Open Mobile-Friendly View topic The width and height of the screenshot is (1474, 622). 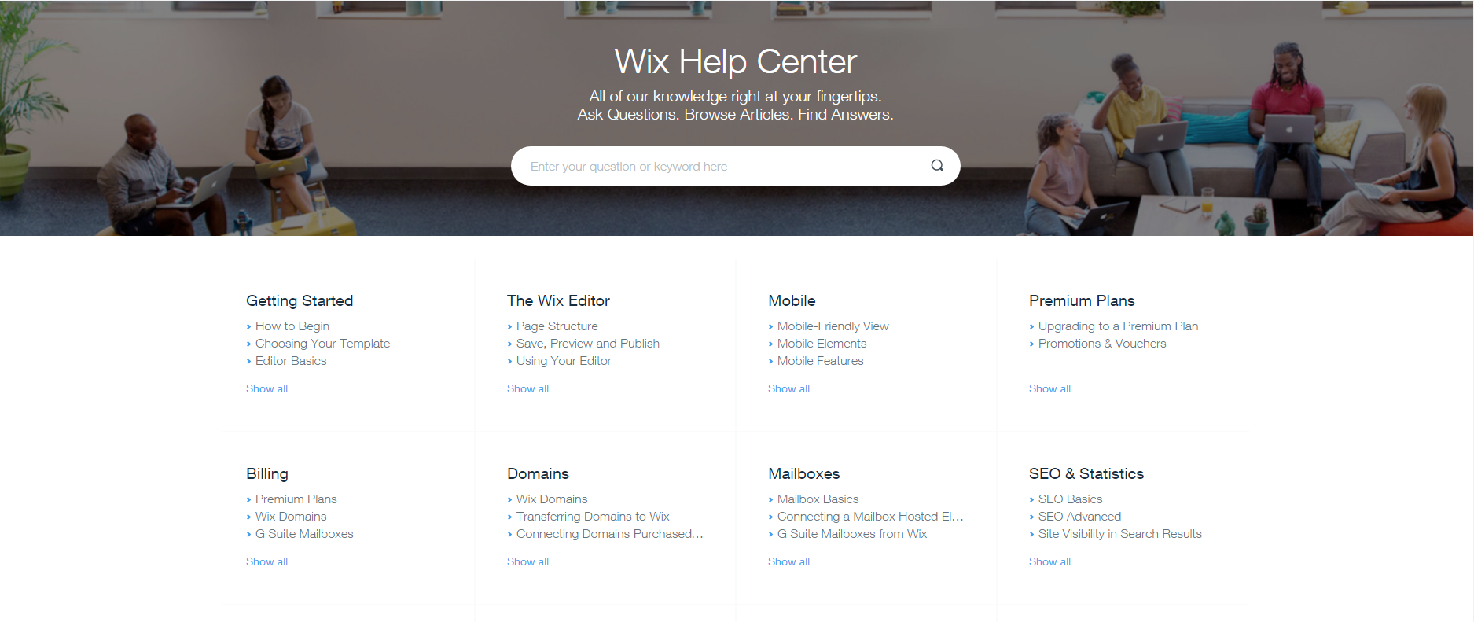pos(833,326)
